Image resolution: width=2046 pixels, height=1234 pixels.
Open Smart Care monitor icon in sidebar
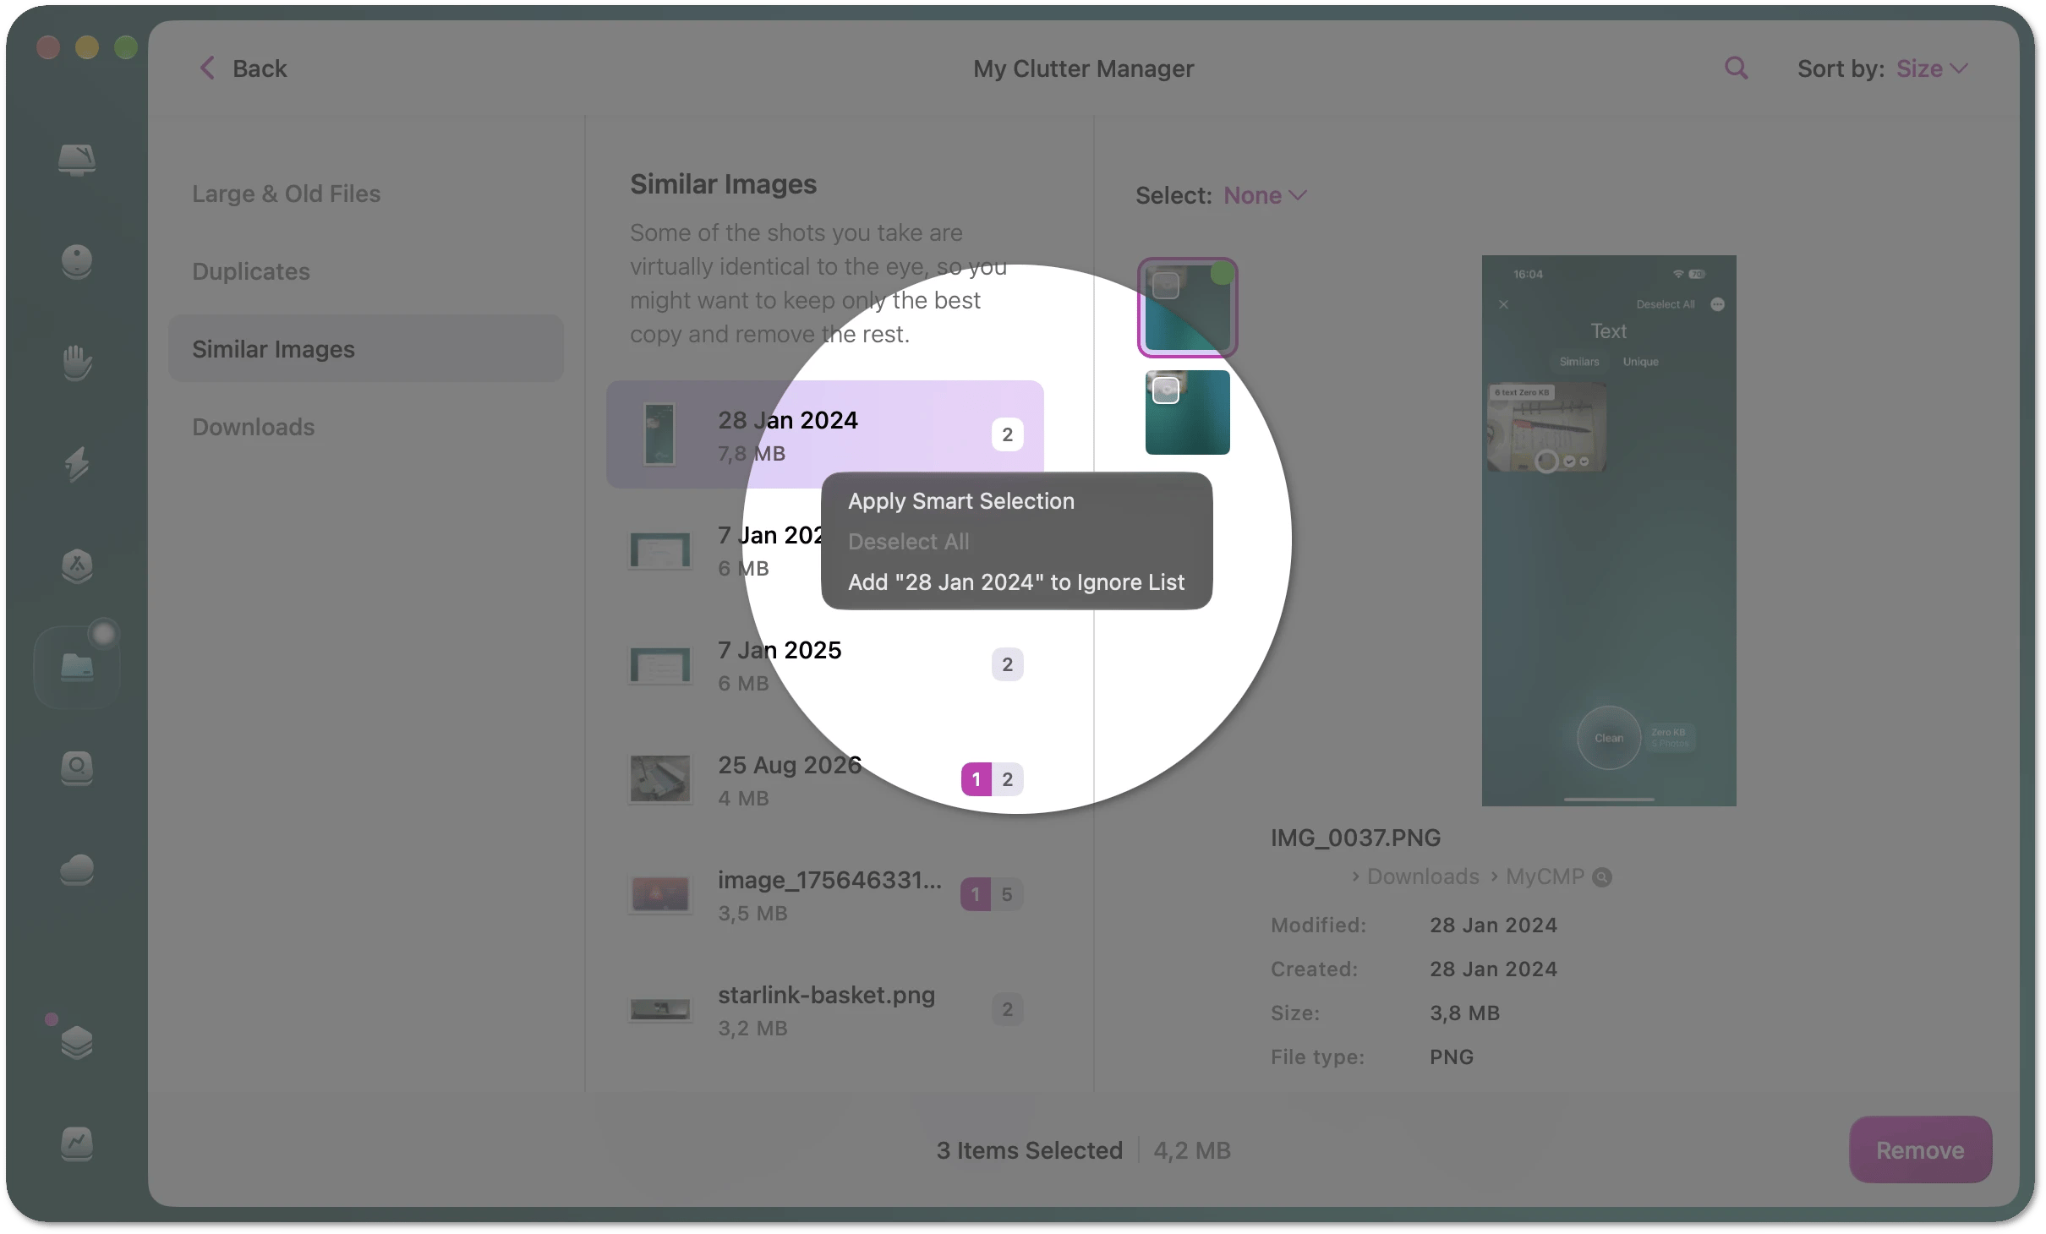pyautogui.click(x=77, y=159)
